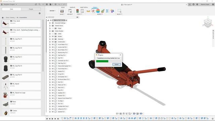Click the Zoom magnifier in the navigation bar
215x121 pixels.
point(130,114)
